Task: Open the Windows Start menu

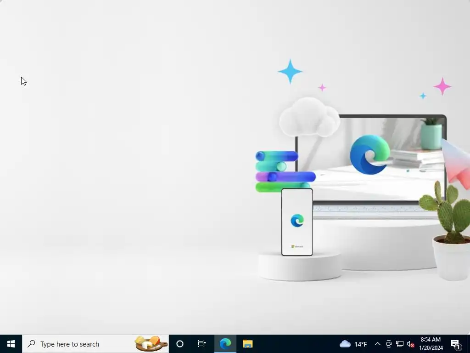Action: click(11, 344)
